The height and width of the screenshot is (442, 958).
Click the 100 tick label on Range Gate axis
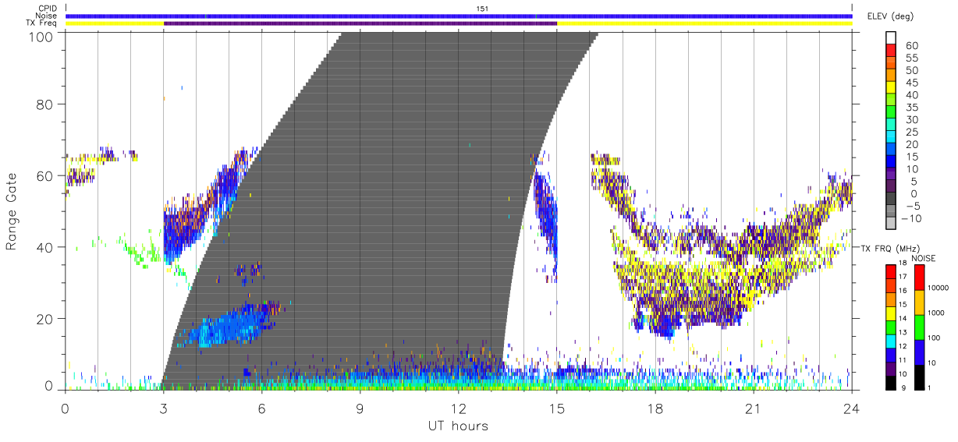[41, 36]
